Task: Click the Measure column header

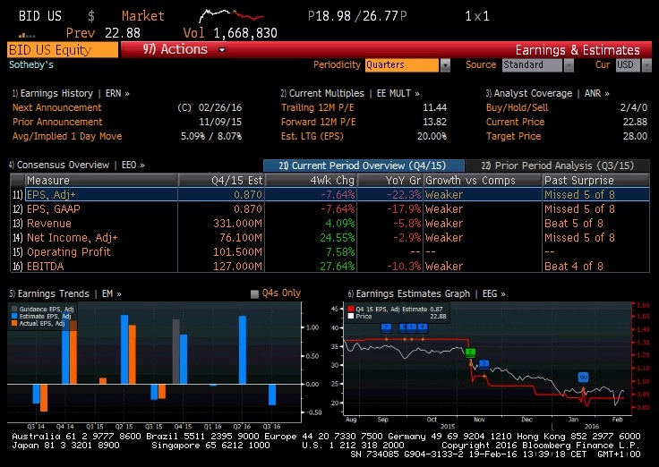Action: click(101, 180)
